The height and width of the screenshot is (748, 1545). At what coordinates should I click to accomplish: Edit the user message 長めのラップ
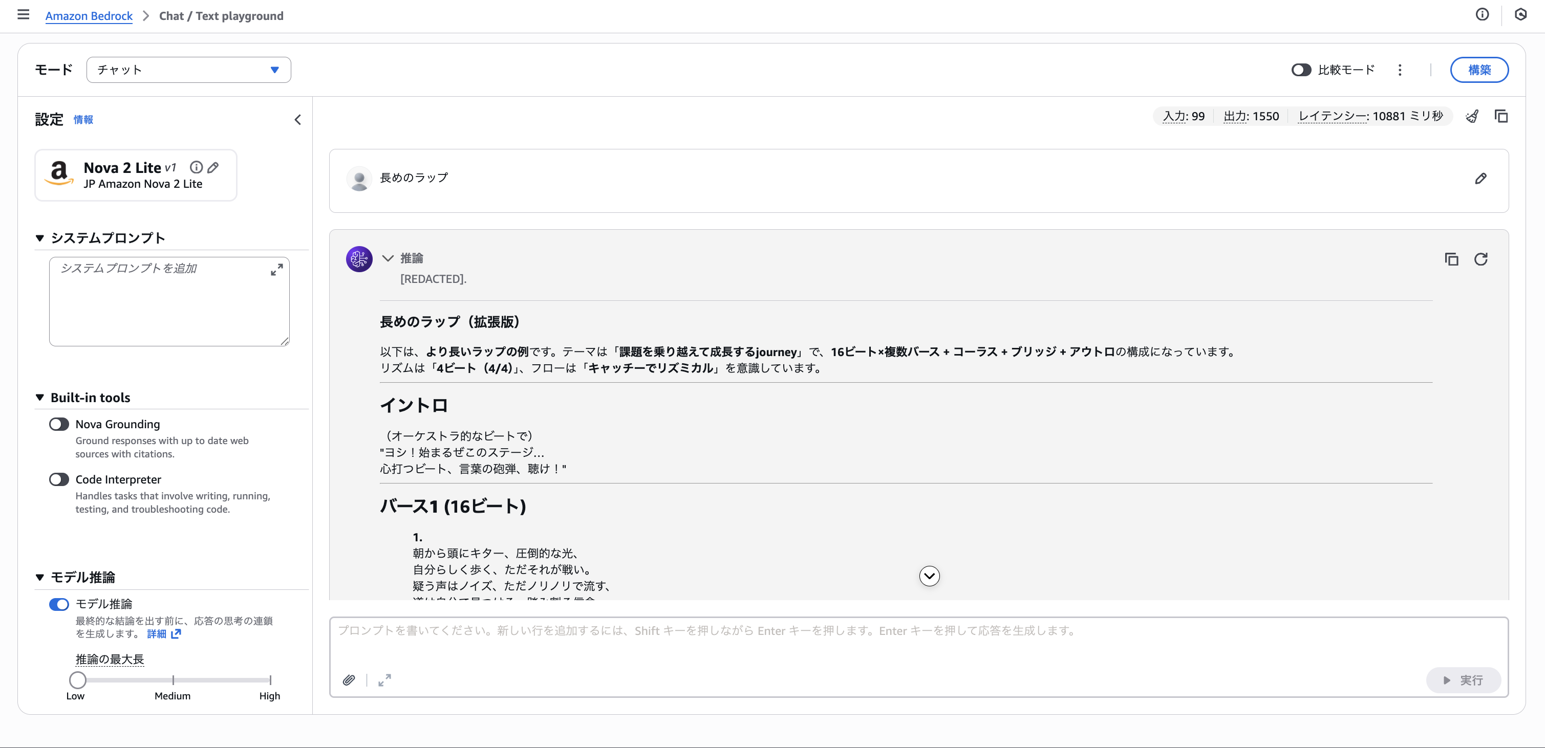click(1481, 178)
